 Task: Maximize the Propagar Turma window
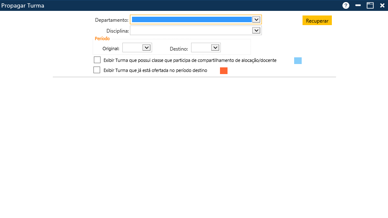coord(370,5)
